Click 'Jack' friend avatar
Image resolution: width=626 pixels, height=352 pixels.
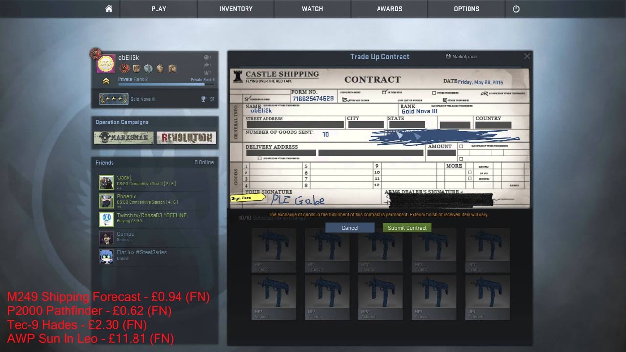click(107, 182)
